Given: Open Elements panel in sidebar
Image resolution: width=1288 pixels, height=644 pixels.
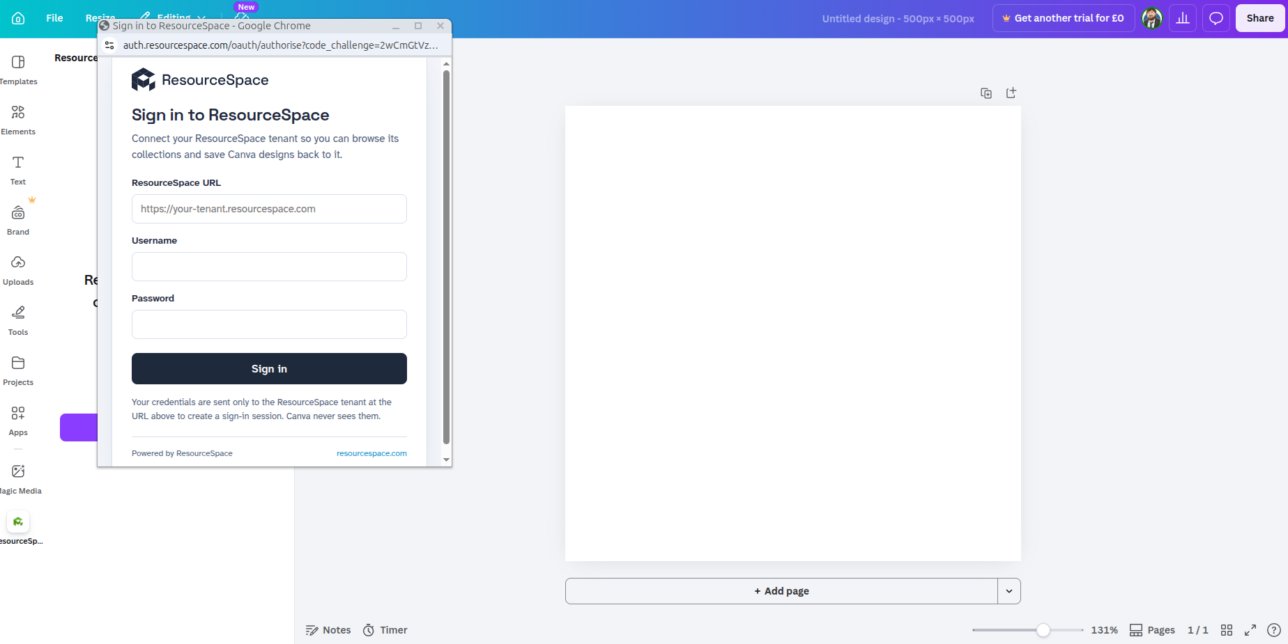Looking at the screenshot, I should pos(18,120).
